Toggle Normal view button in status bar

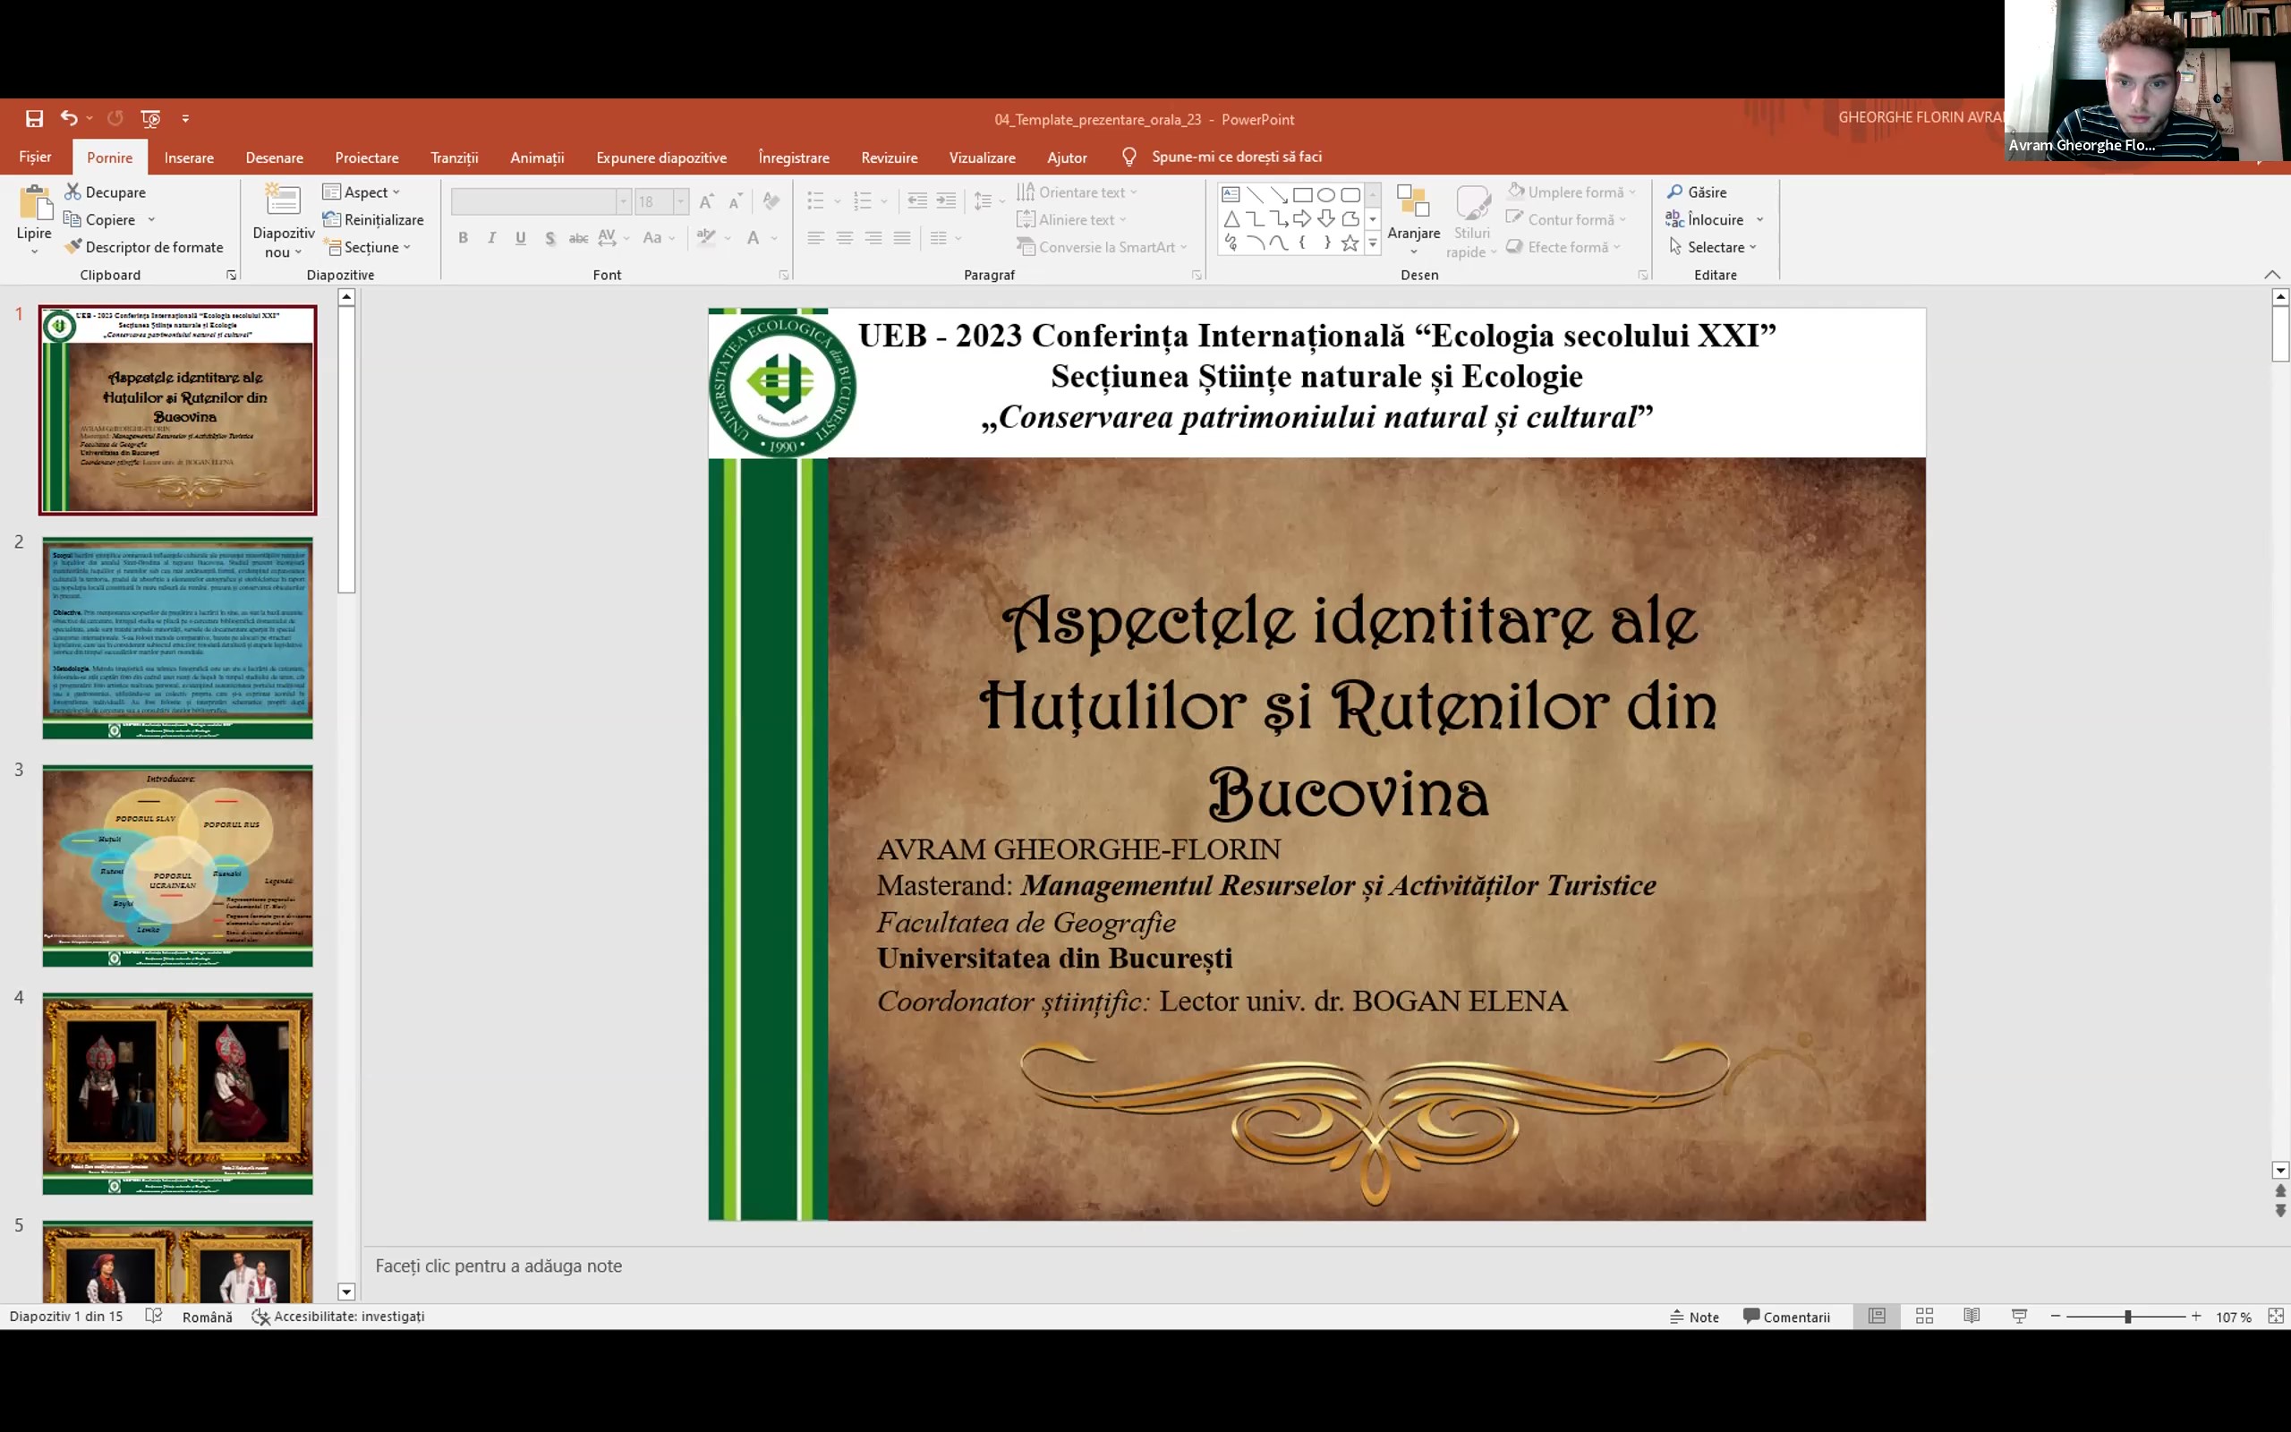pos(1877,1316)
